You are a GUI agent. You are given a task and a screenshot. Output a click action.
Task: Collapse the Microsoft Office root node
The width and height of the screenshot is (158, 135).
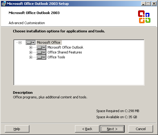click(20, 42)
